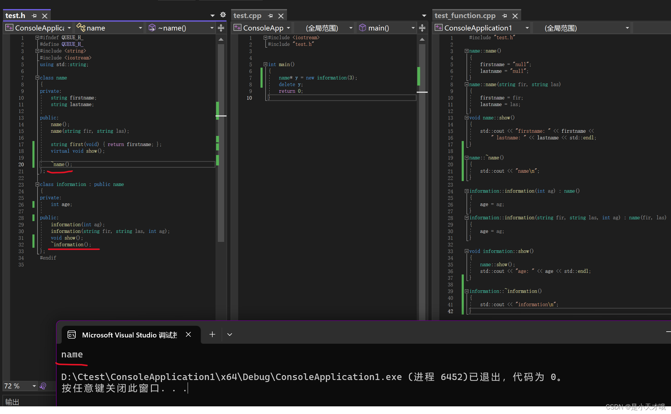671x414 pixels.
Task: Collapse the information::~information() destructor
Action: point(467,291)
